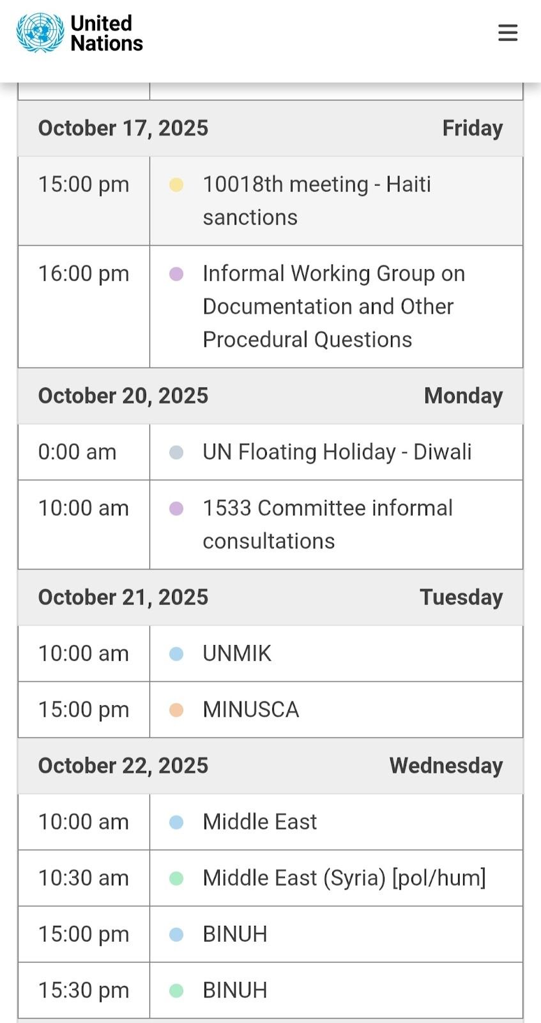The image size is (541, 1023).
Task: Open the MINUSCA meeting entry
Action: pyautogui.click(x=250, y=710)
